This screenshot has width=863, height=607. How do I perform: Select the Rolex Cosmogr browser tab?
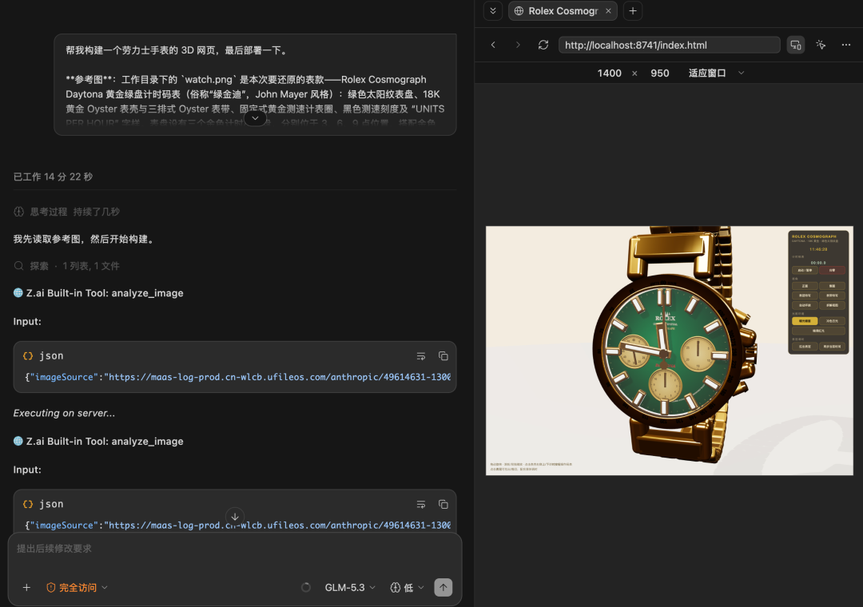563,11
